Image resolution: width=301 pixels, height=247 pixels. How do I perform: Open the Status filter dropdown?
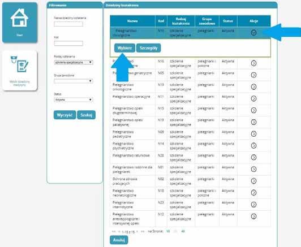coord(74,99)
